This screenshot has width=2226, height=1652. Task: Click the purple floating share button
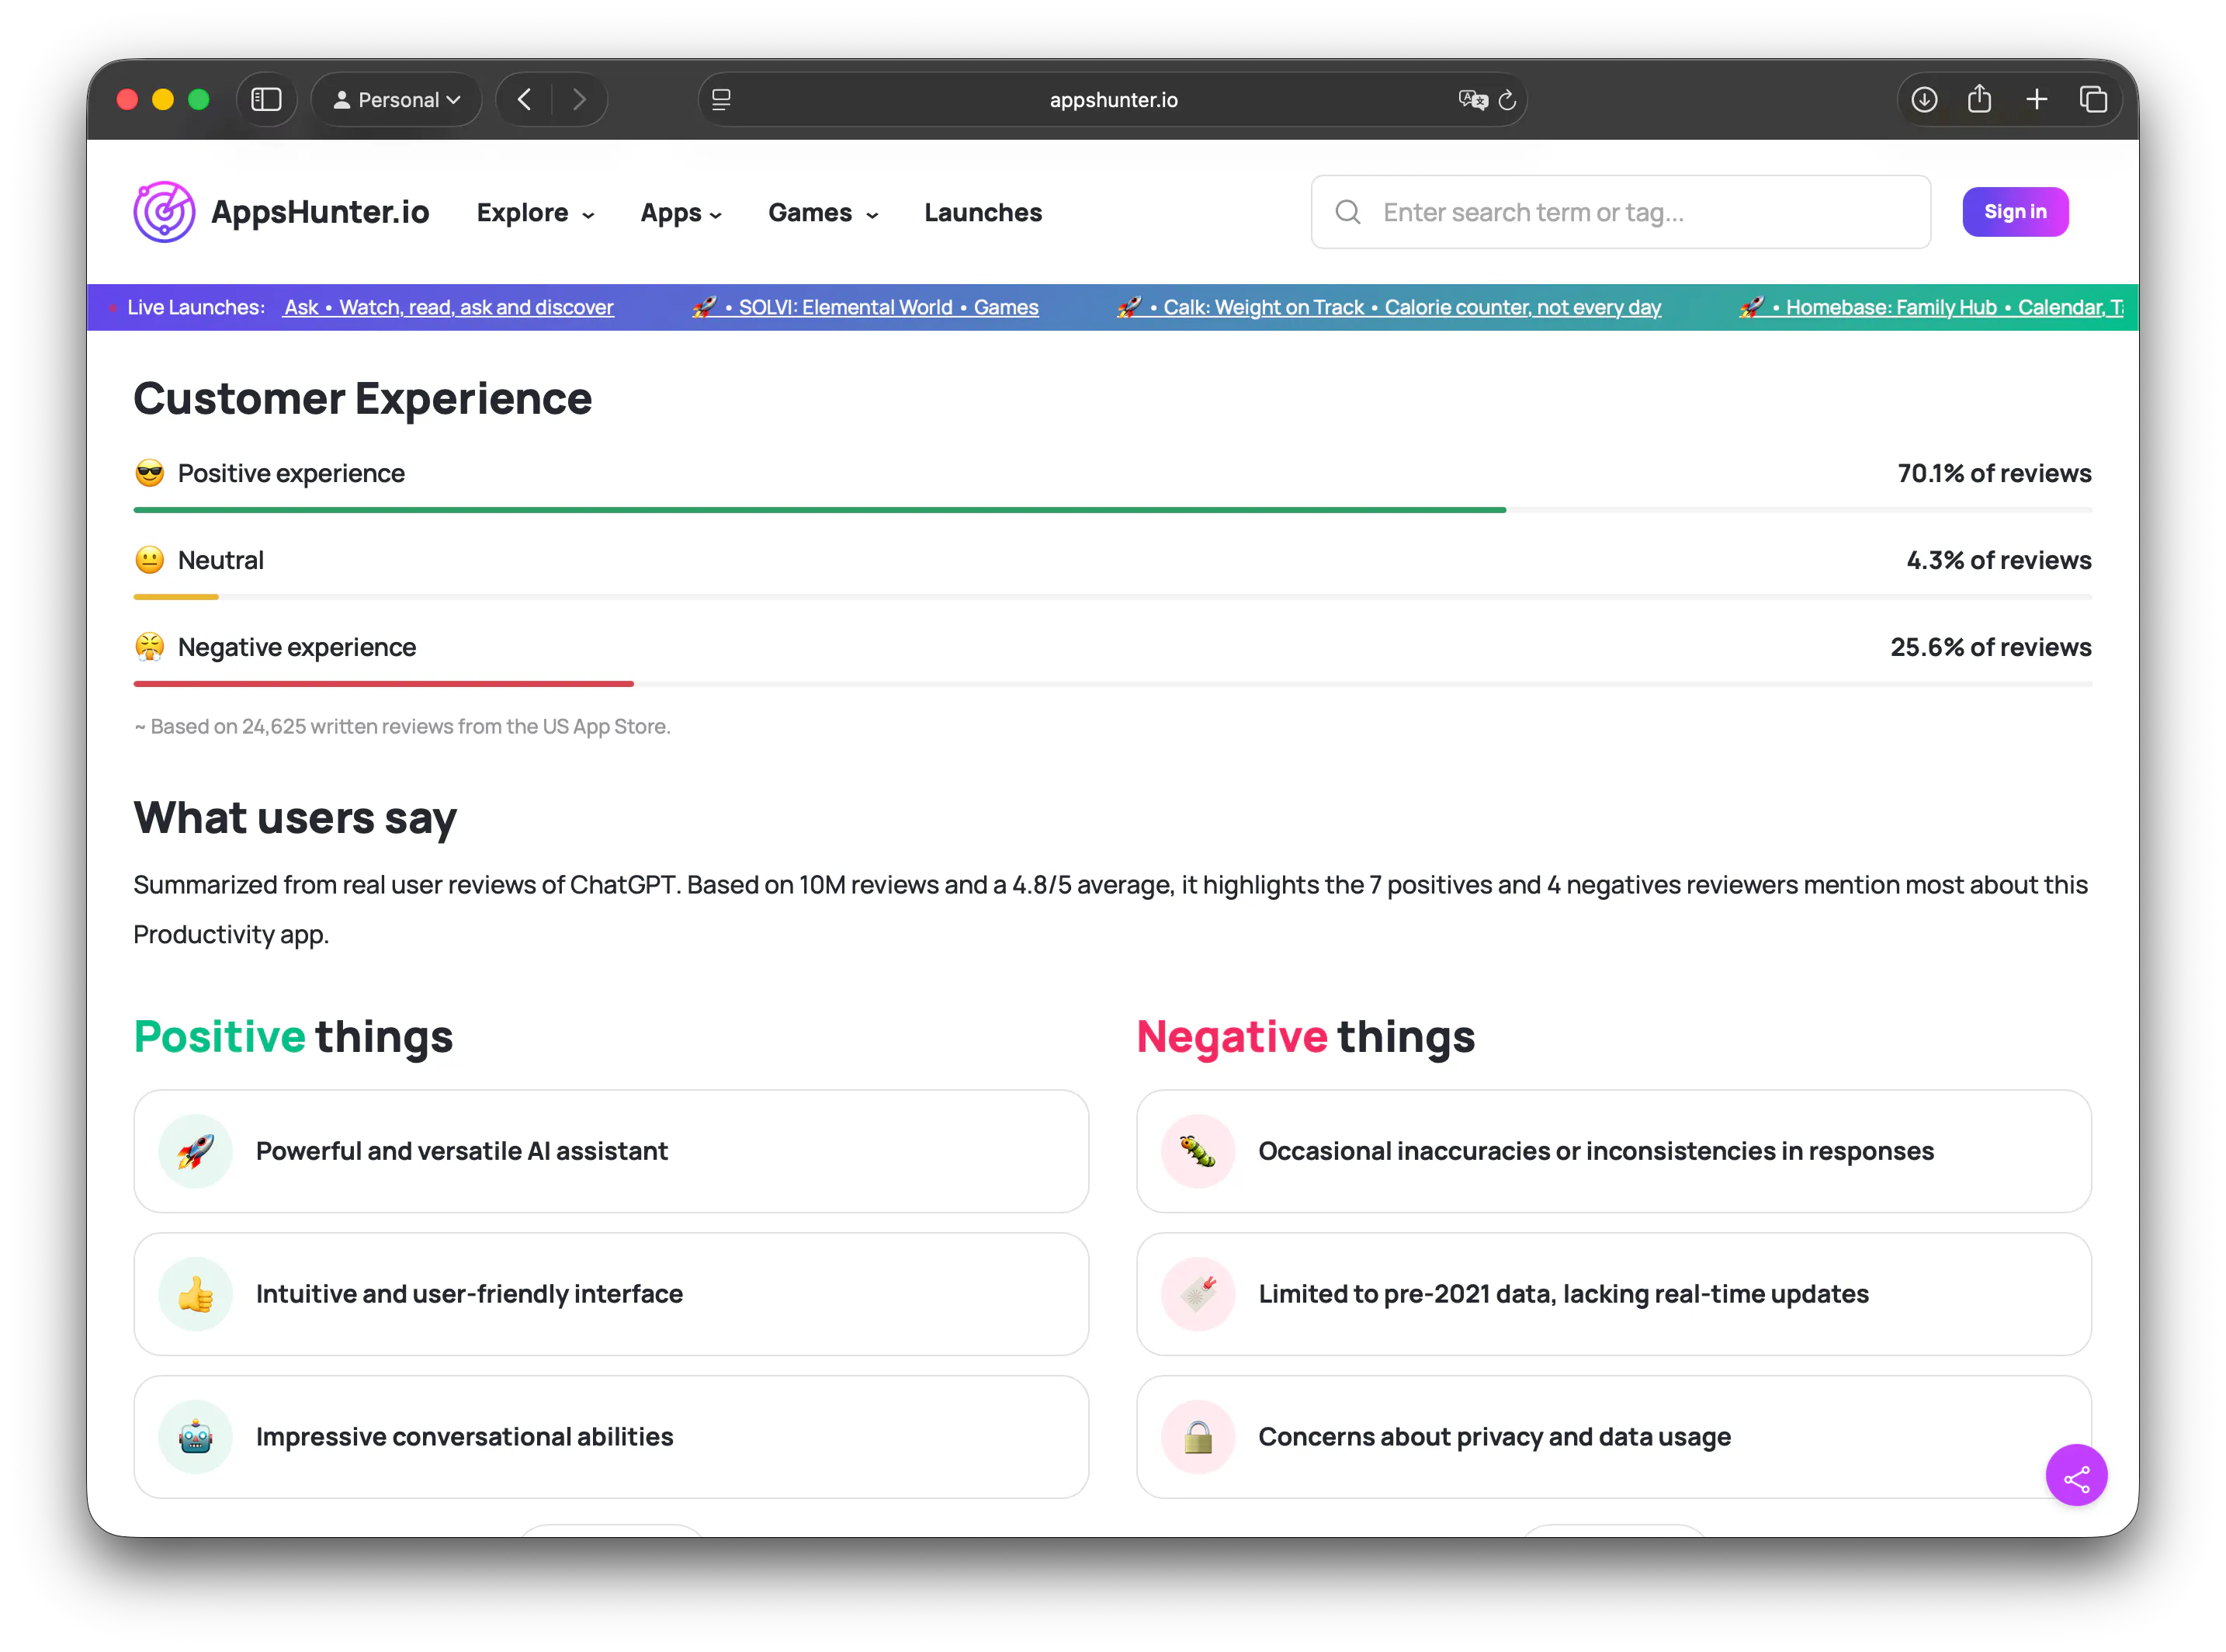pyautogui.click(x=2075, y=1475)
